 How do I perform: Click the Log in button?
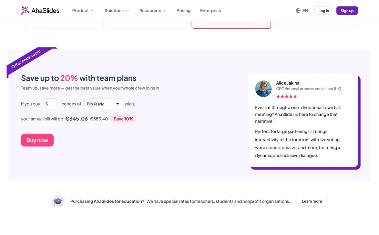tap(324, 10)
